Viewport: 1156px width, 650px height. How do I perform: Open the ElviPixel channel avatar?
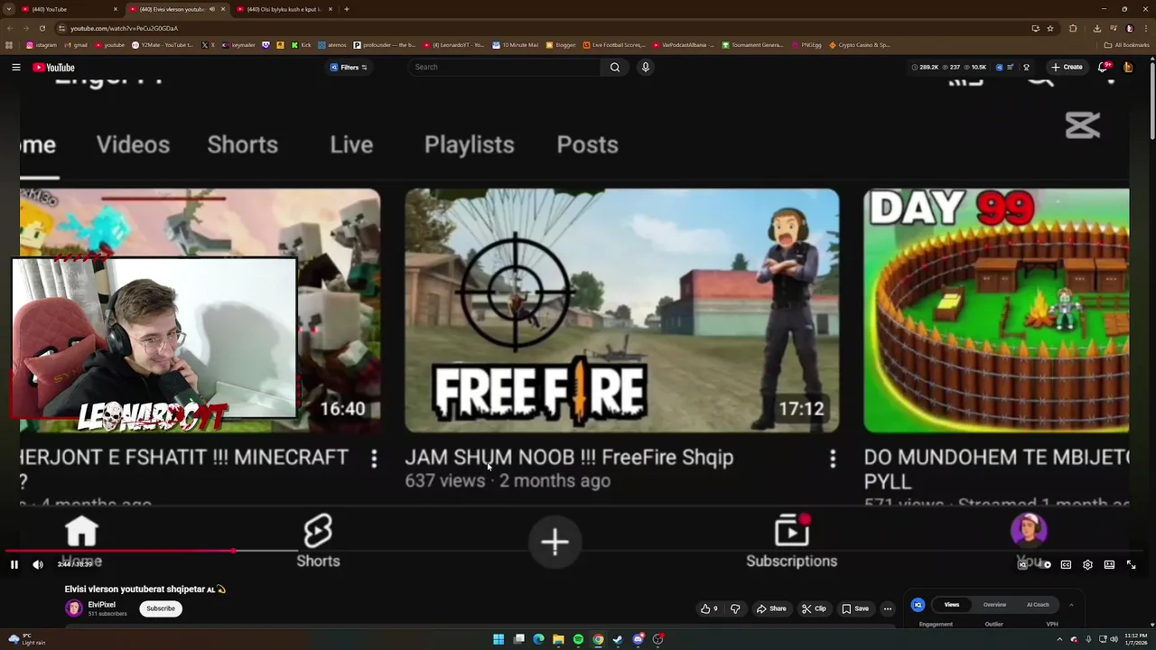pyautogui.click(x=73, y=608)
